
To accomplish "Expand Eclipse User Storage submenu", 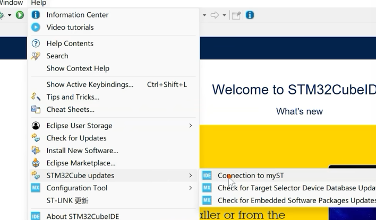I will (x=114, y=126).
